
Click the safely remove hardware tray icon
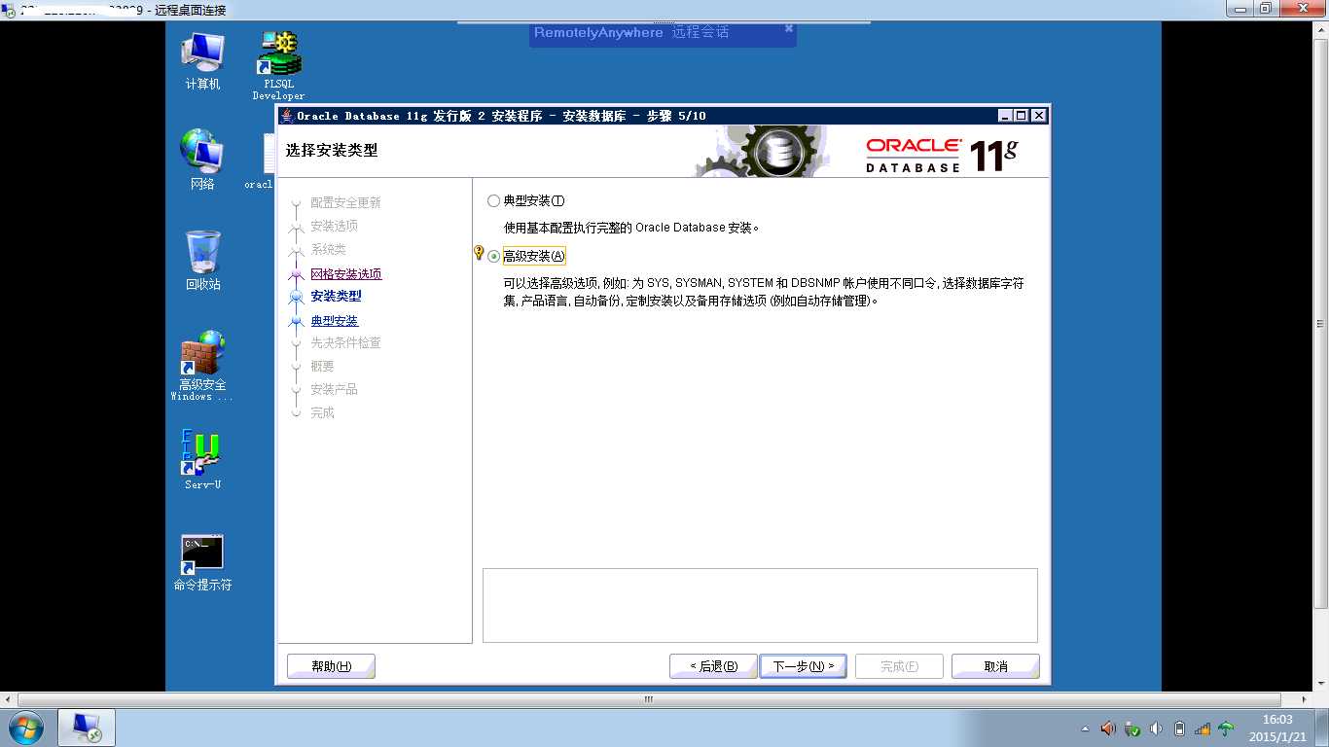[x=1132, y=729]
